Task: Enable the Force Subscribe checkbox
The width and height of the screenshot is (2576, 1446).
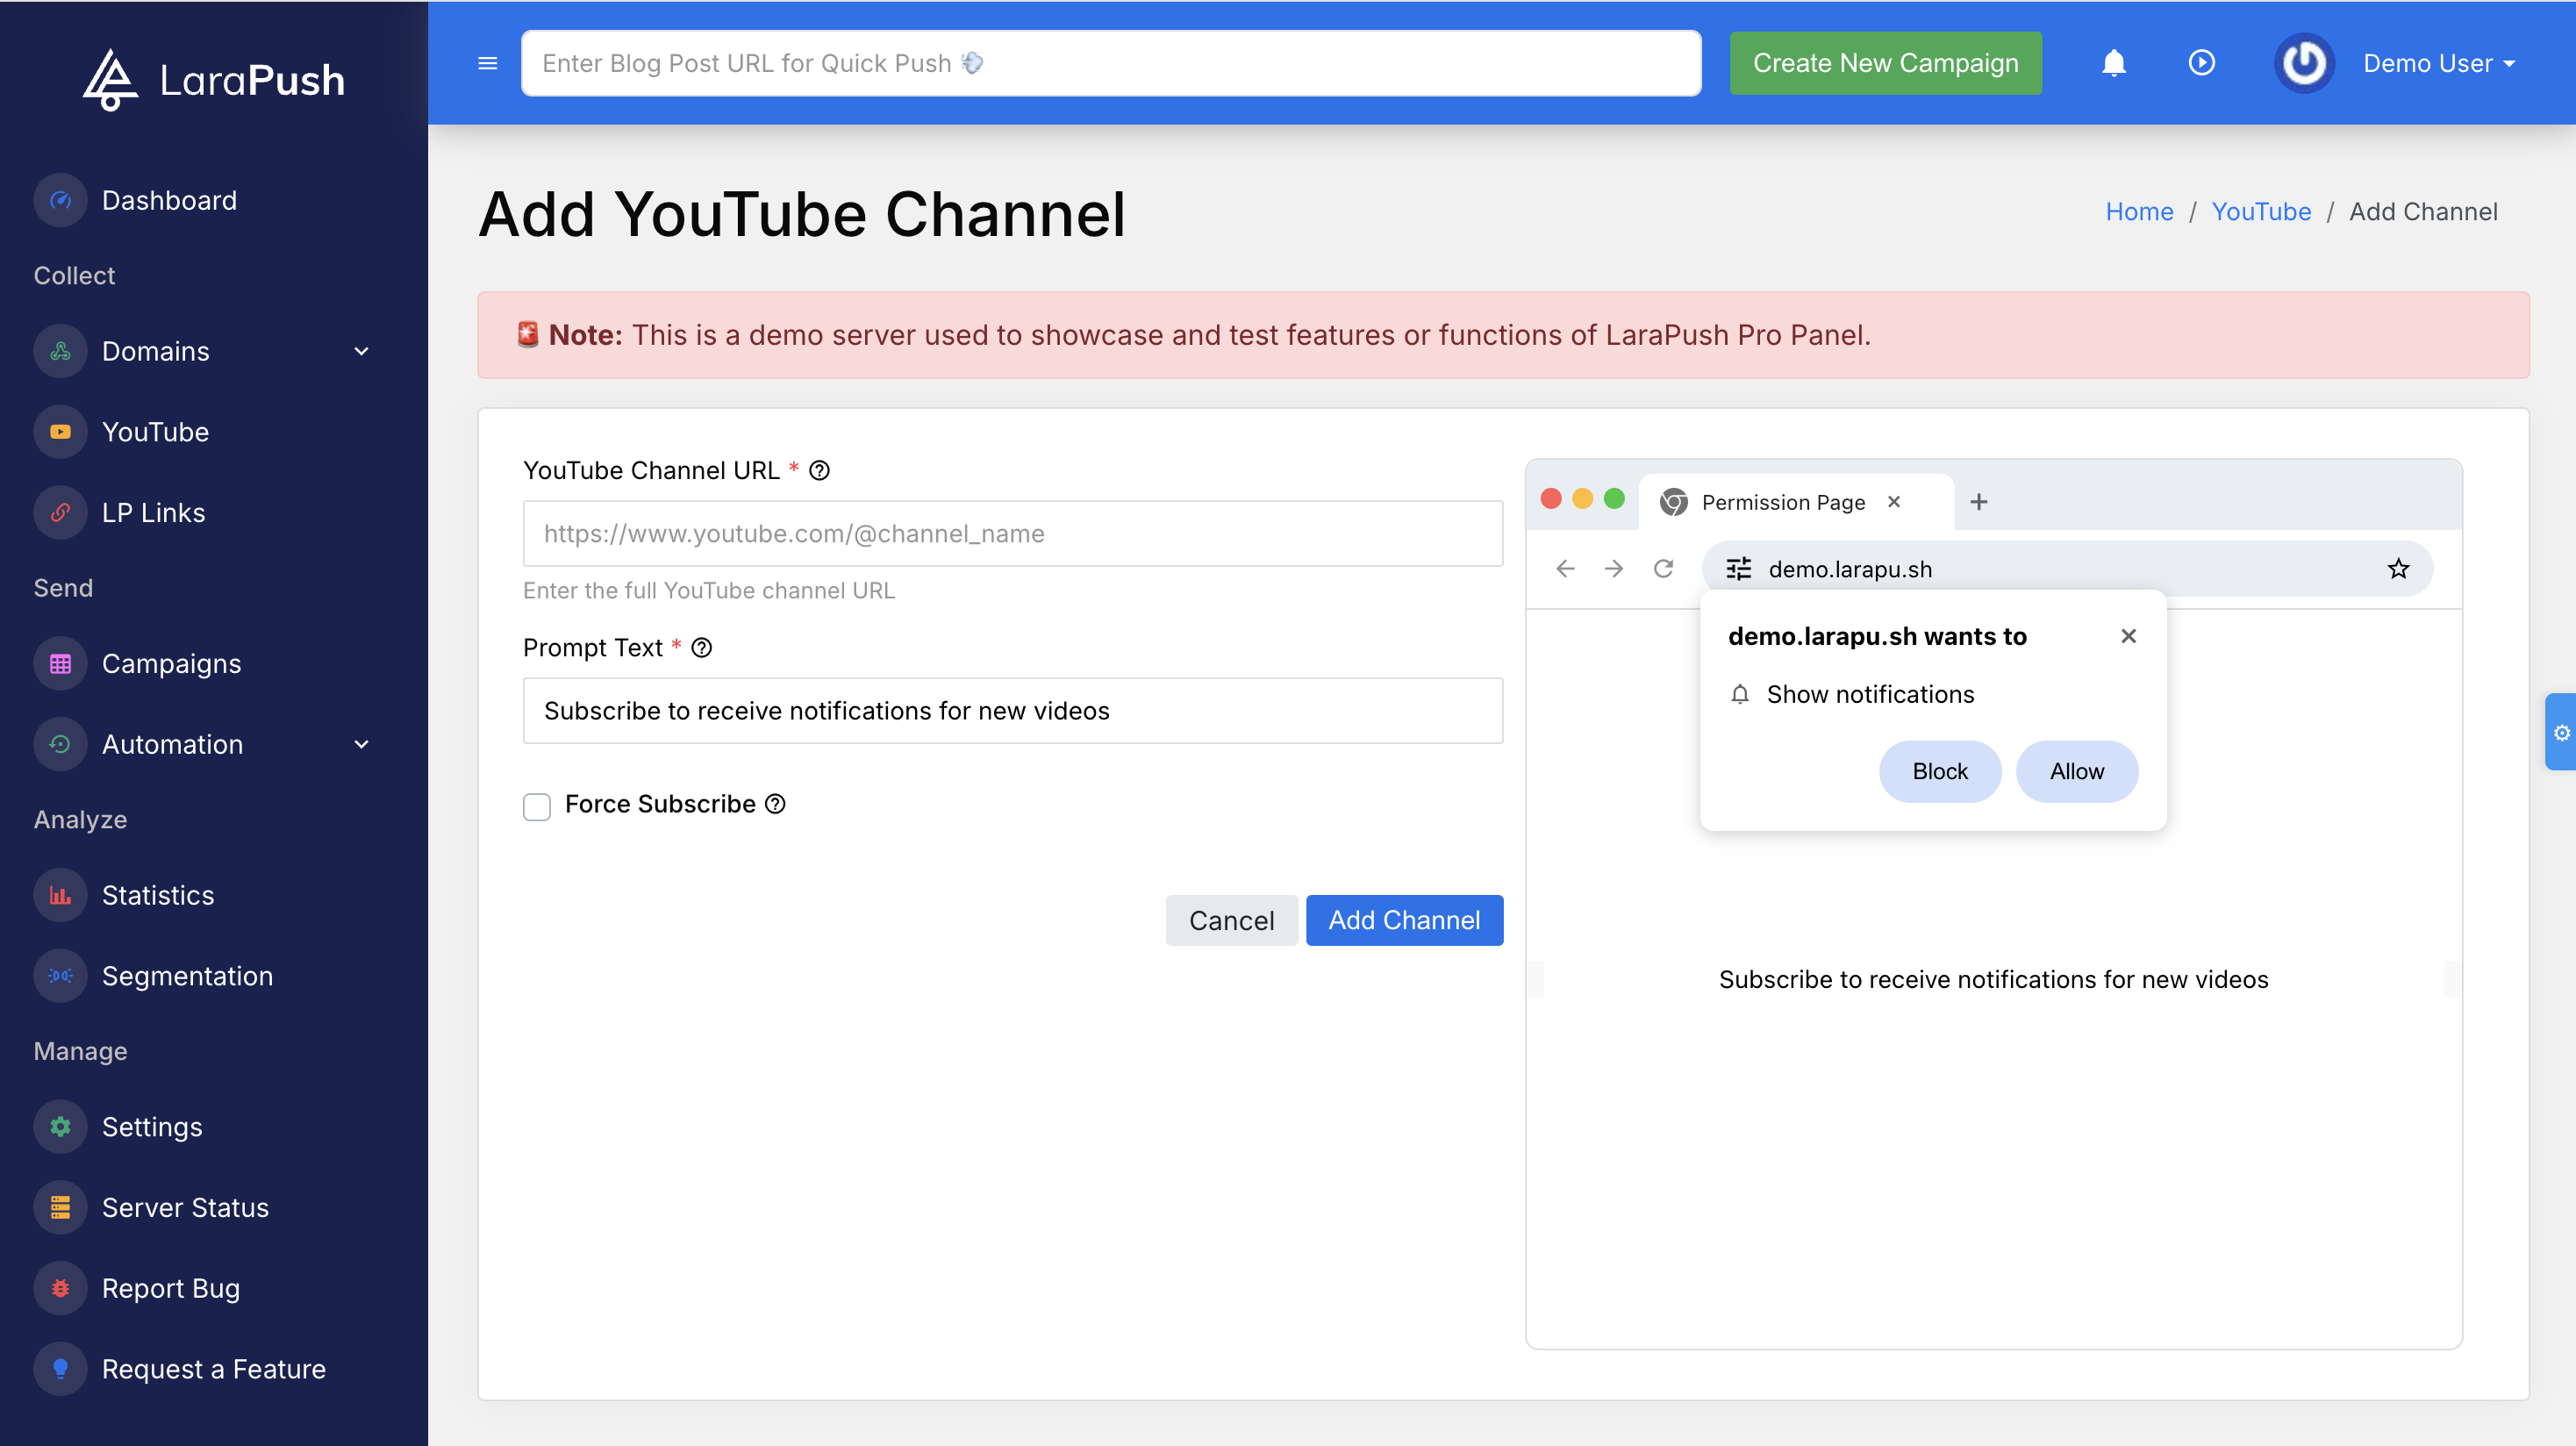Action: click(537, 806)
